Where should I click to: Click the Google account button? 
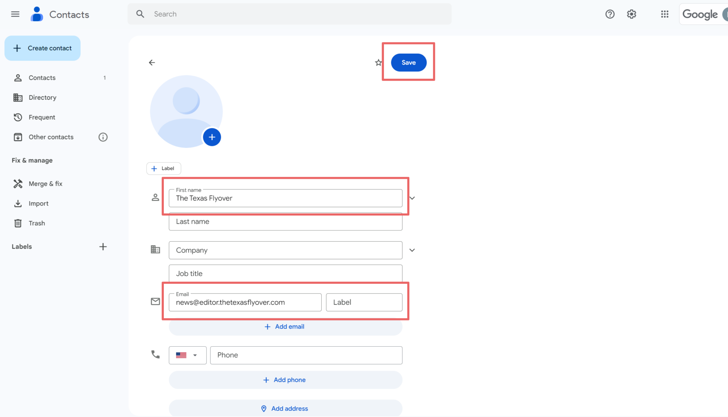704,14
